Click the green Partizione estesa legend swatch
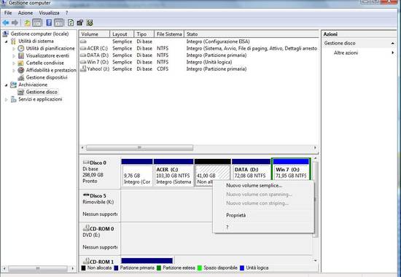401x277 pixels. pyautogui.click(x=159, y=268)
